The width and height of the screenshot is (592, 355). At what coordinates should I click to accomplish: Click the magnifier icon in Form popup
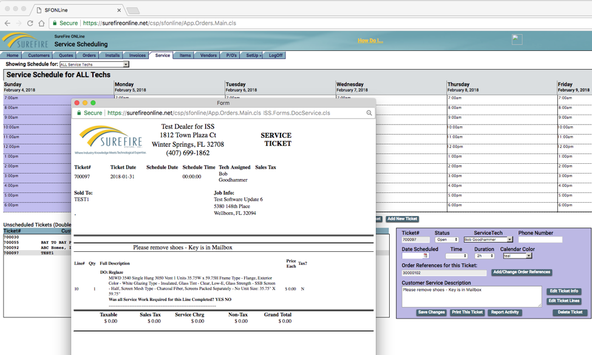[x=369, y=113]
